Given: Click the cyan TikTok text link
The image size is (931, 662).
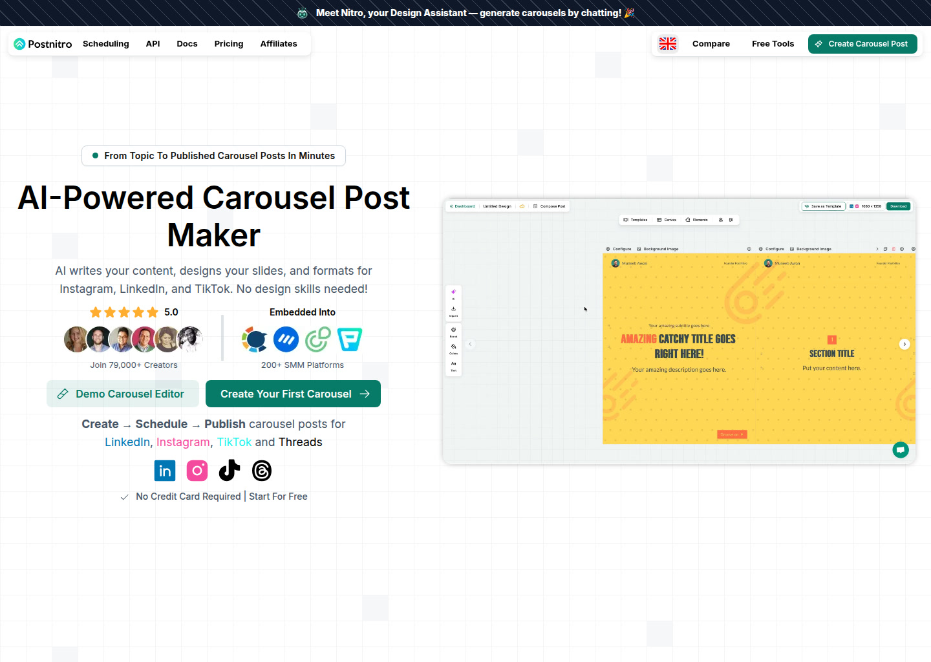Looking at the screenshot, I should point(234,442).
